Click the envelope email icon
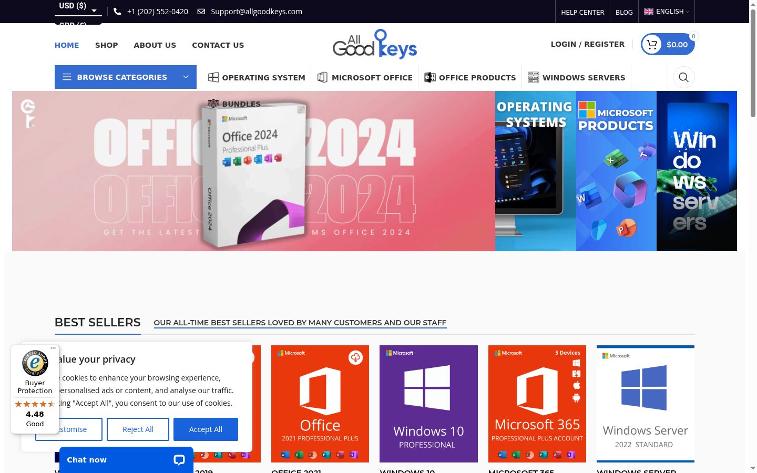 tap(201, 12)
